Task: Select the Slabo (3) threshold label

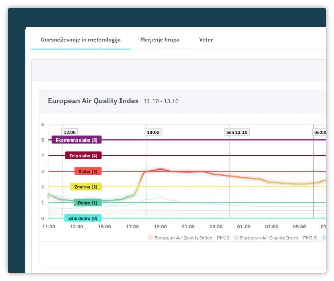Action: [88, 172]
